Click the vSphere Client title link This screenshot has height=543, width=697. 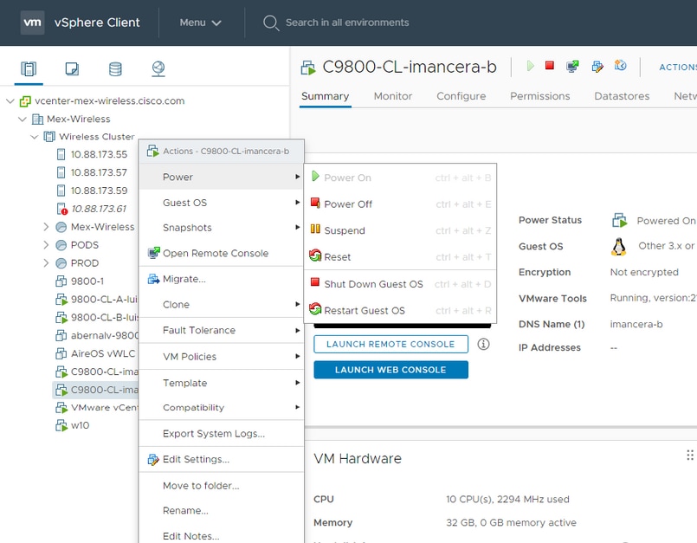(x=97, y=23)
